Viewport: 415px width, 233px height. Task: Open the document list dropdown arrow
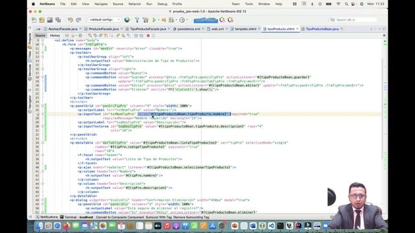coord(379,28)
